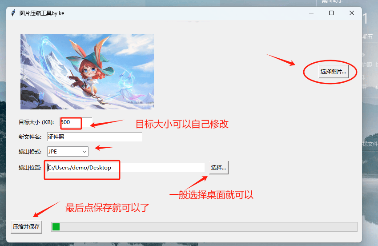Screen dimensions: 378x246
Task: Click the JPE text in format combobox
Action: [x=53, y=152]
